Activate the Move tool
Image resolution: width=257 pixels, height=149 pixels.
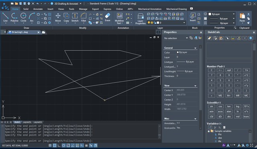click(58, 17)
